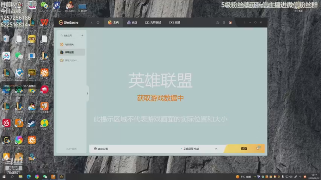Click the taskbar clock
Image resolution: width=321 pixels, height=180 pixels.
coord(314,177)
